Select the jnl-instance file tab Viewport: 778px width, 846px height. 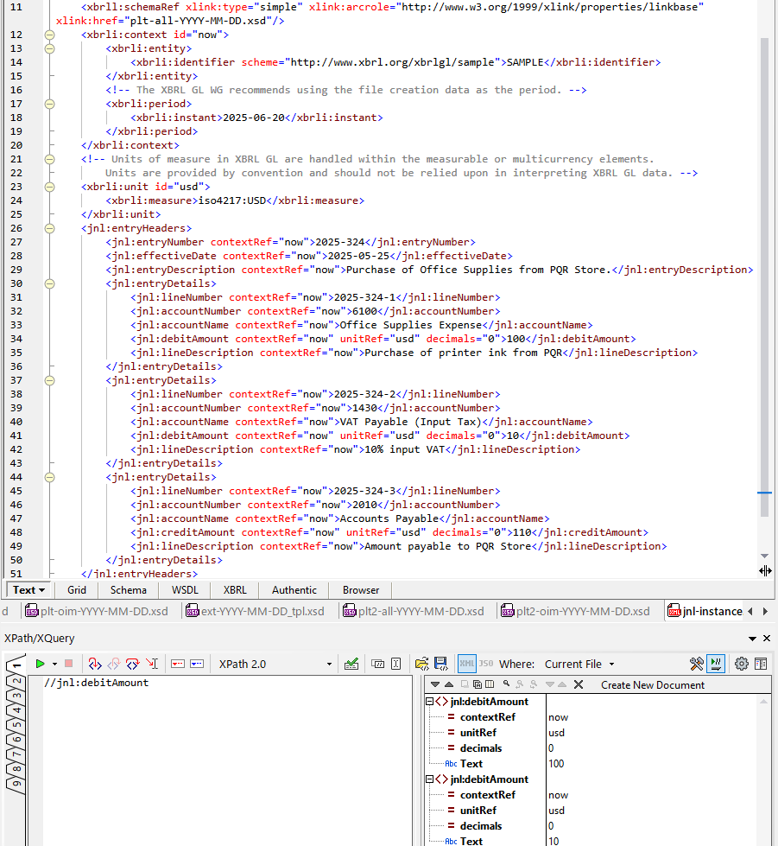coord(705,611)
